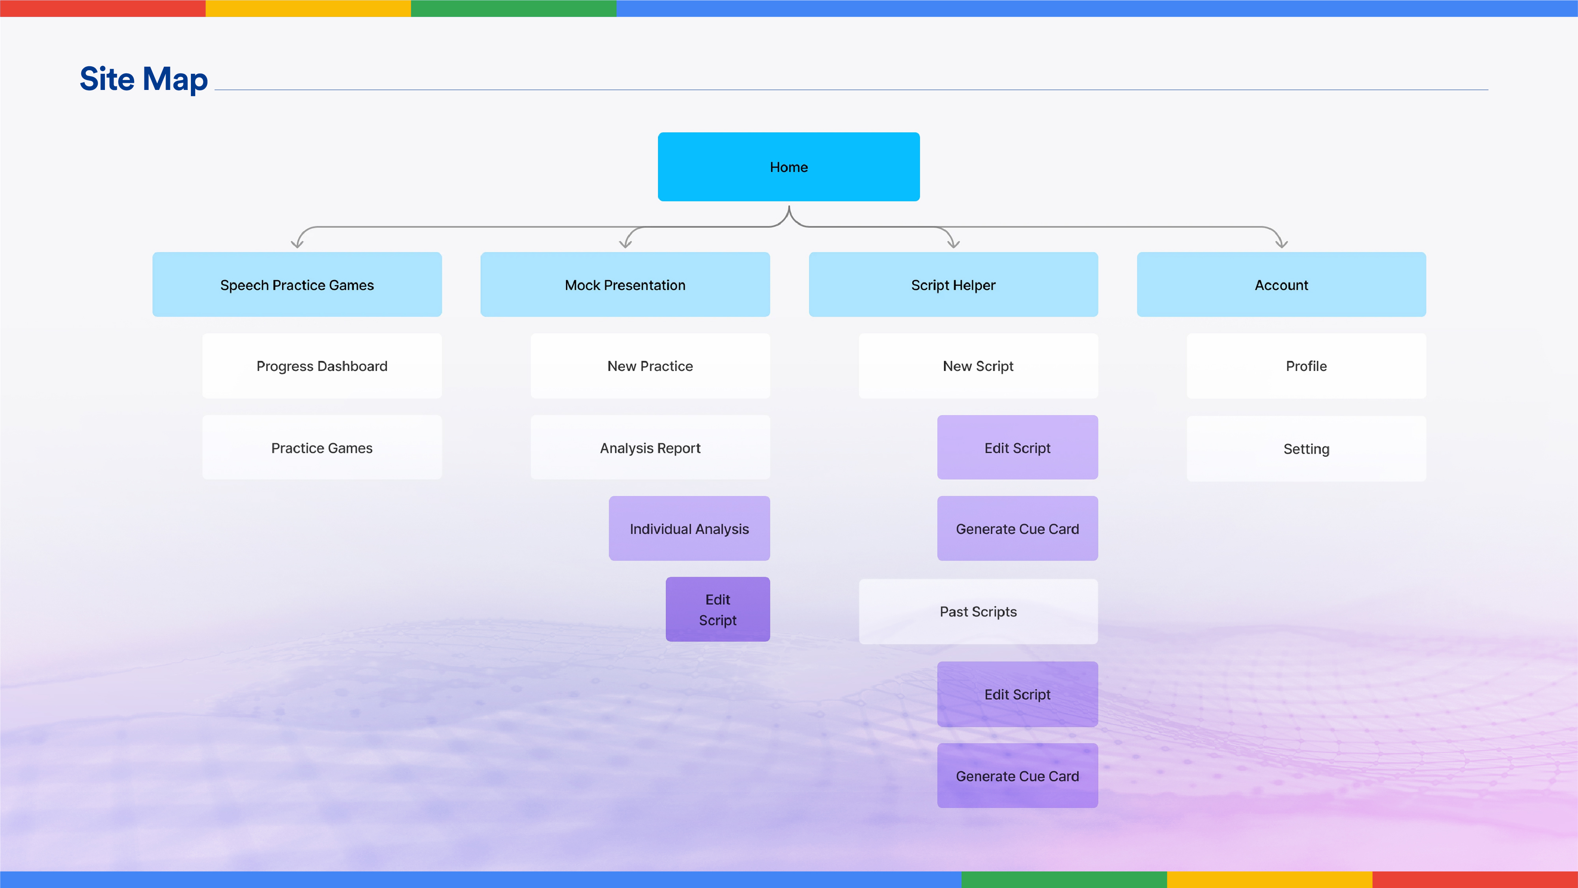Open the Mock Presentation node
1578x888 pixels.
pos(625,285)
